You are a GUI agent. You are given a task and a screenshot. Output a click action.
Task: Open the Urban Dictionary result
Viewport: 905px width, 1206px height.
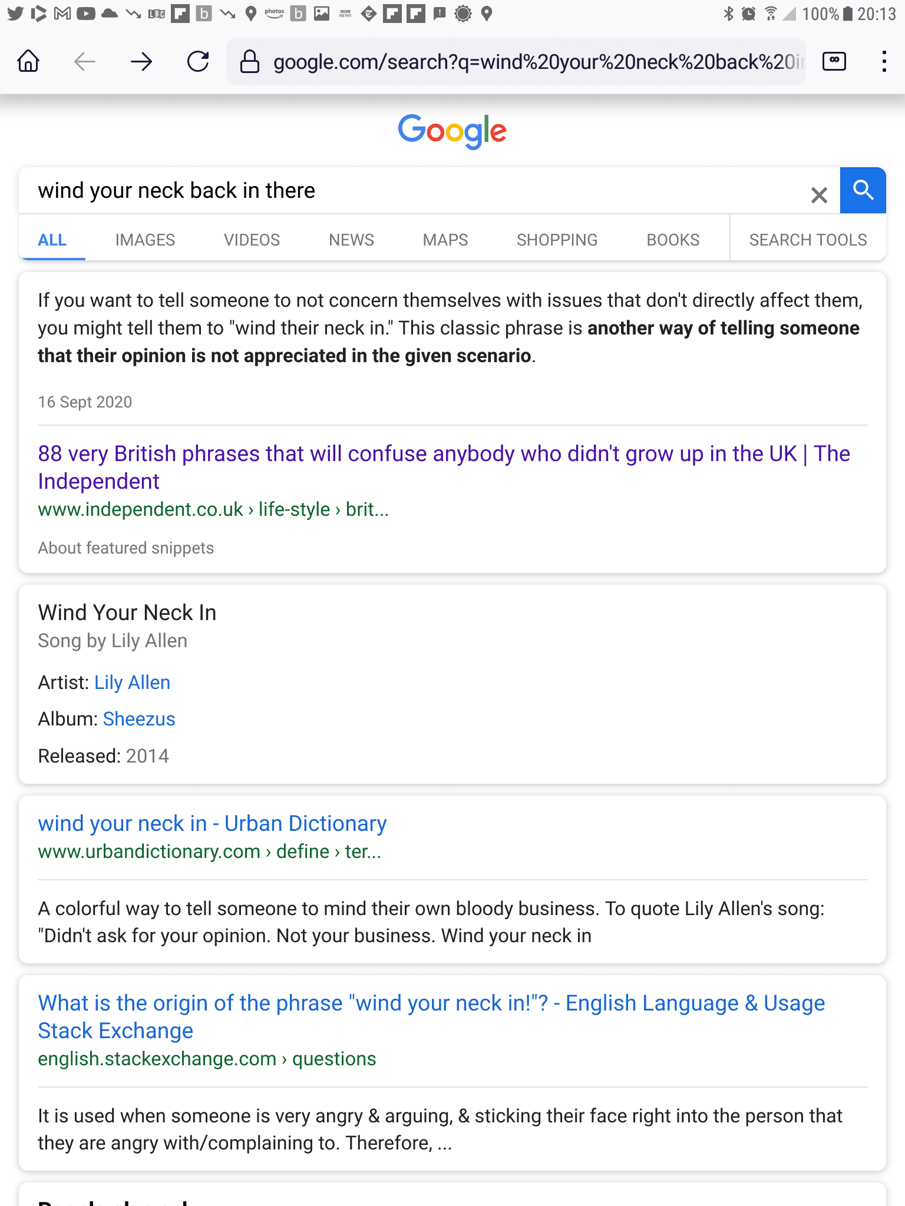(x=212, y=823)
